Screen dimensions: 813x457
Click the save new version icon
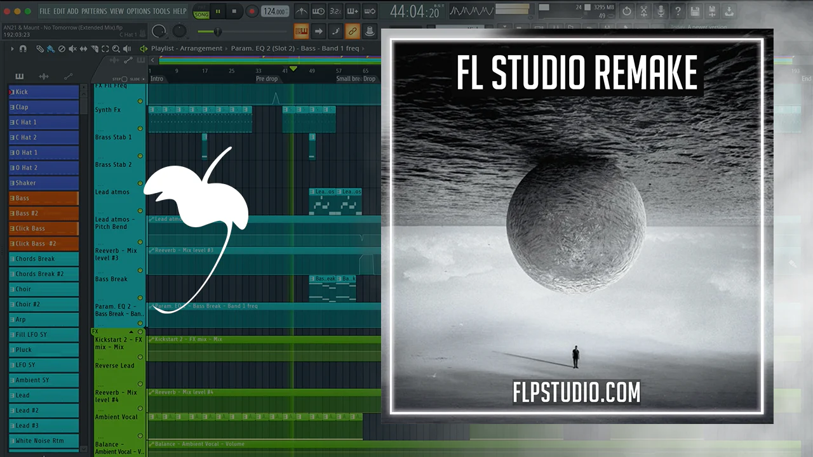[713, 11]
